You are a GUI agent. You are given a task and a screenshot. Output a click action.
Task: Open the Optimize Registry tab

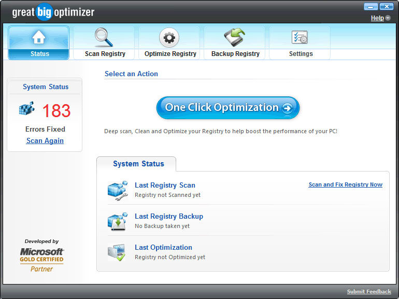click(169, 42)
